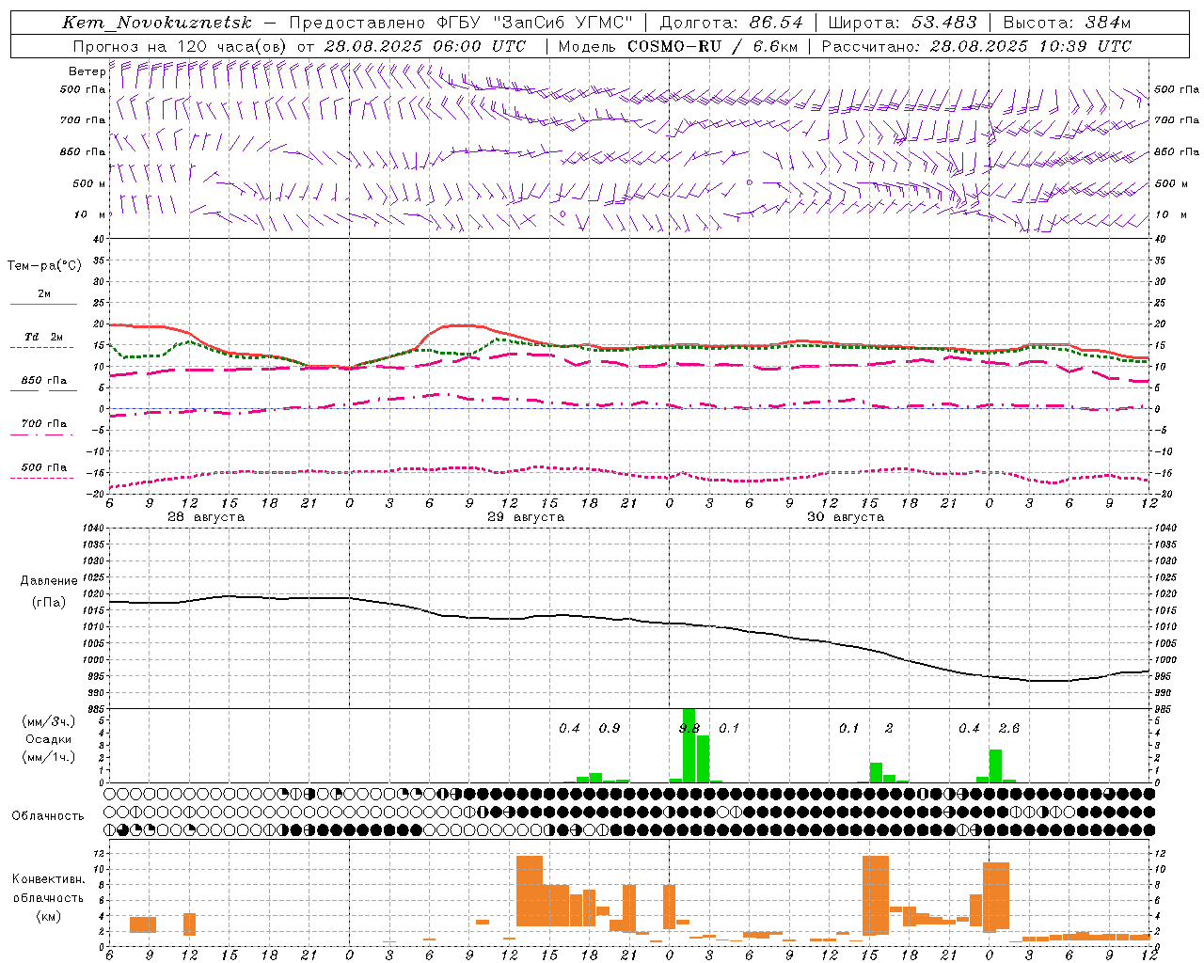
Task: Click the Ветер panel label
Action: coord(87,71)
